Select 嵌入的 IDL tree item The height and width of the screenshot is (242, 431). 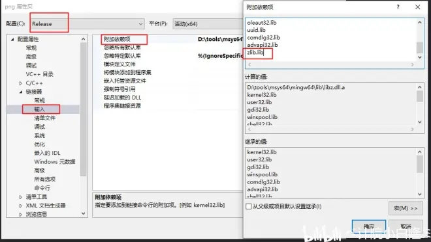(x=47, y=153)
